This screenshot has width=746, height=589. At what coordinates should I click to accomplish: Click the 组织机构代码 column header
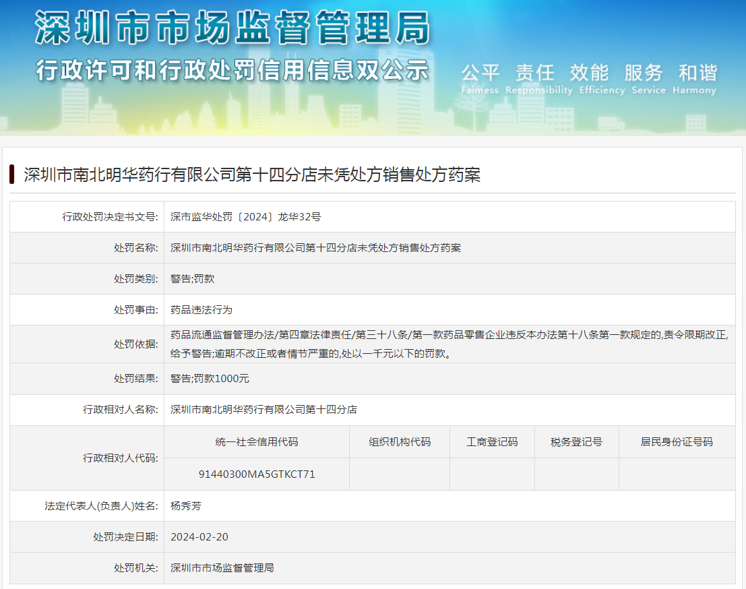click(400, 442)
